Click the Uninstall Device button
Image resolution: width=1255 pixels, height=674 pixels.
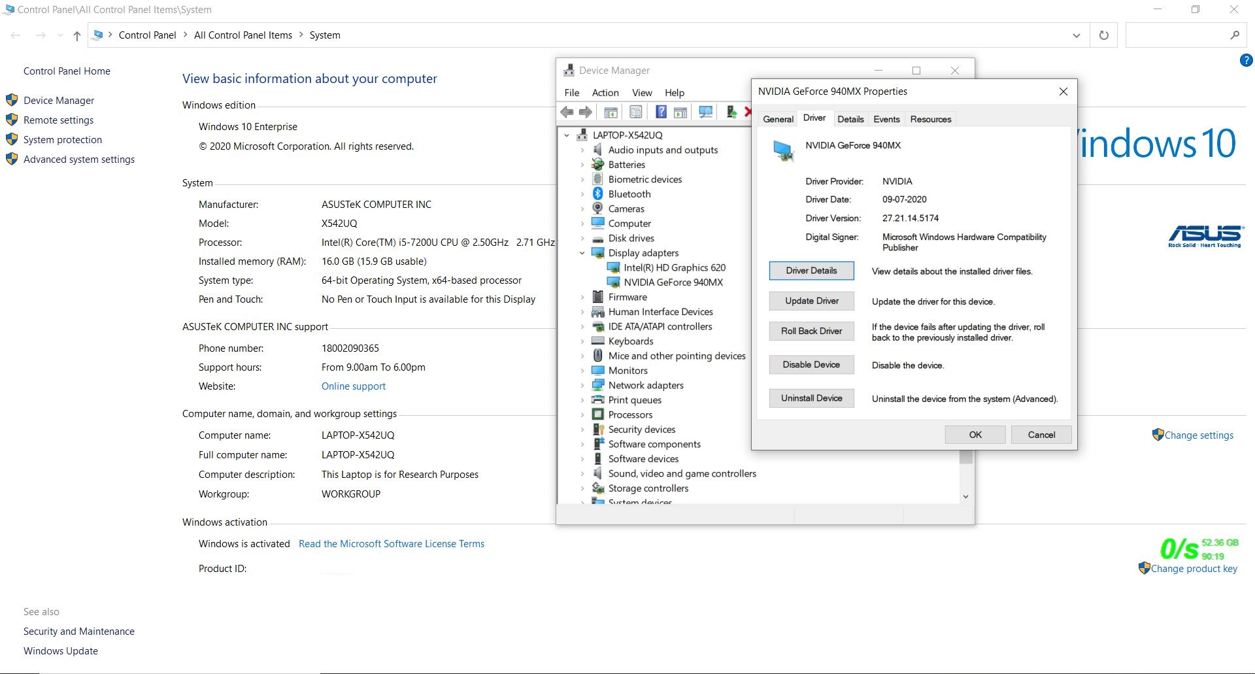pos(811,398)
